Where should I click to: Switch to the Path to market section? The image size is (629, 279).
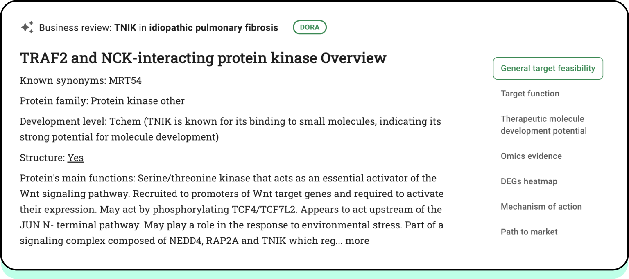coord(529,232)
